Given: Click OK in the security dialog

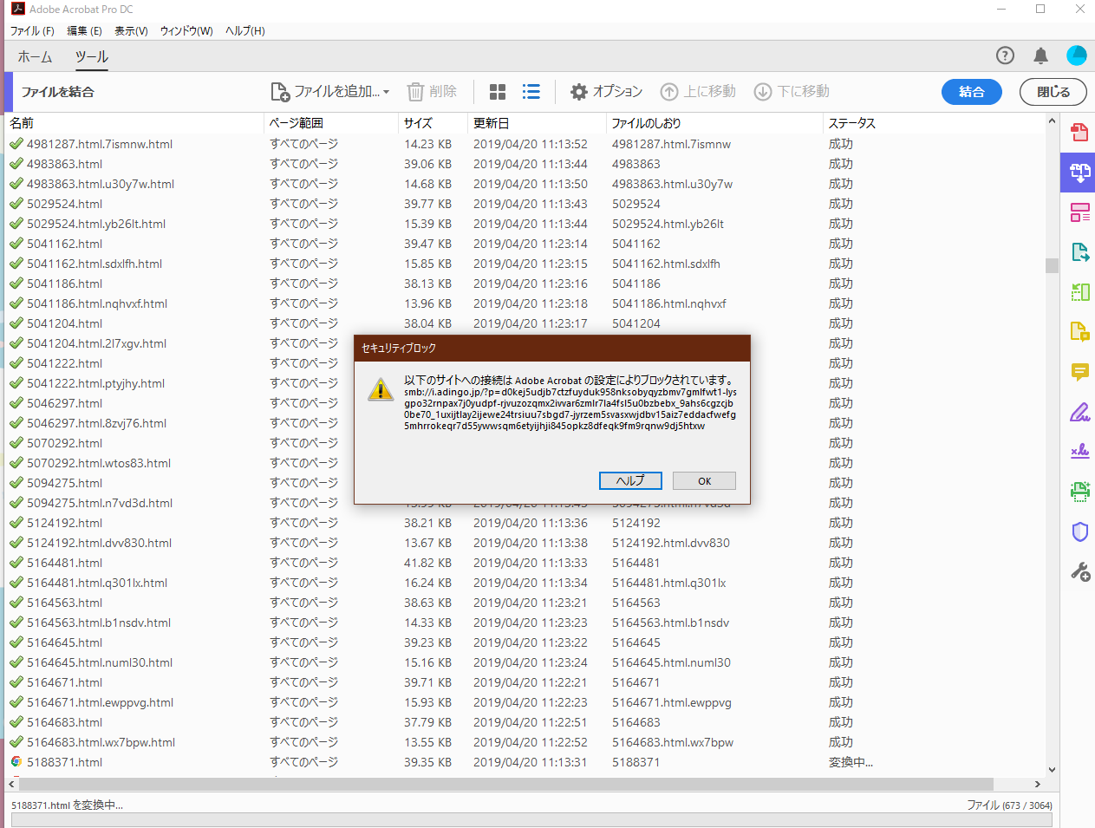Looking at the screenshot, I should tap(705, 481).
